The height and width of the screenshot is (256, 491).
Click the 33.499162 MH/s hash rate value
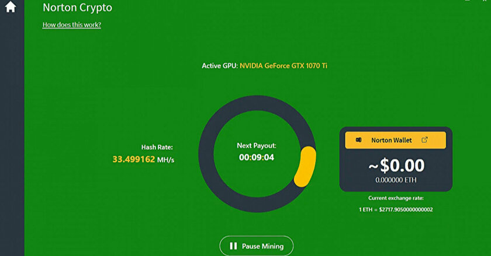(143, 159)
